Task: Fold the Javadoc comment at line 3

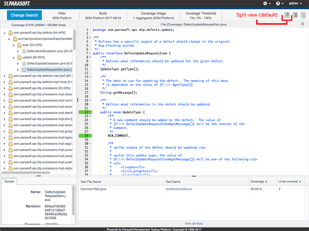Action: click(90, 37)
